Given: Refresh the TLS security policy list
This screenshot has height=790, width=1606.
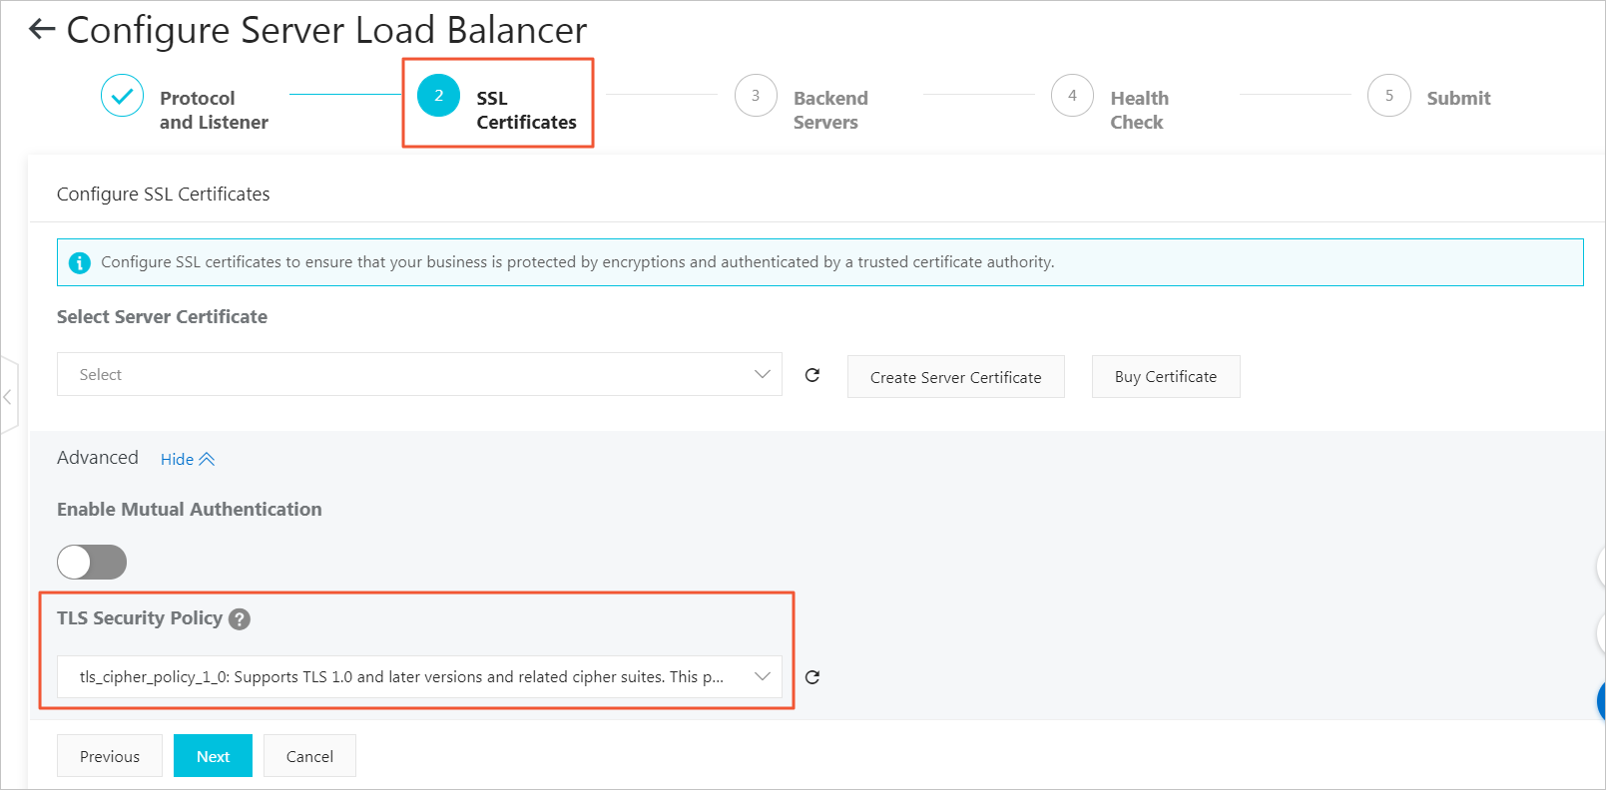Looking at the screenshot, I should 812,677.
